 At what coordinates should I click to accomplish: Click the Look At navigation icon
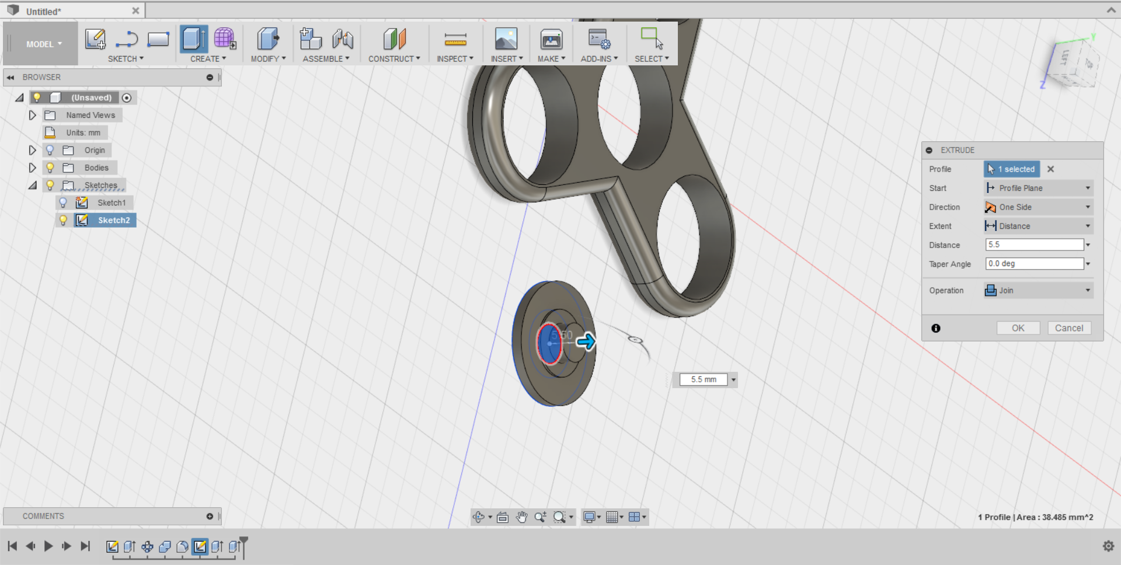click(503, 517)
